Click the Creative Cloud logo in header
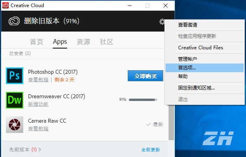Image resolution: width=246 pixels, height=157 pixels. tap(14, 21)
